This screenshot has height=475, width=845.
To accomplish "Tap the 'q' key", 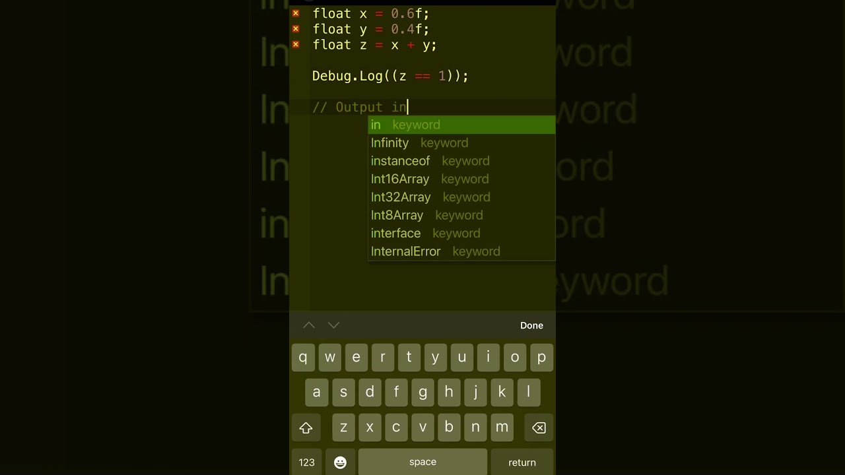I will pyautogui.click(x=303, y=357).
